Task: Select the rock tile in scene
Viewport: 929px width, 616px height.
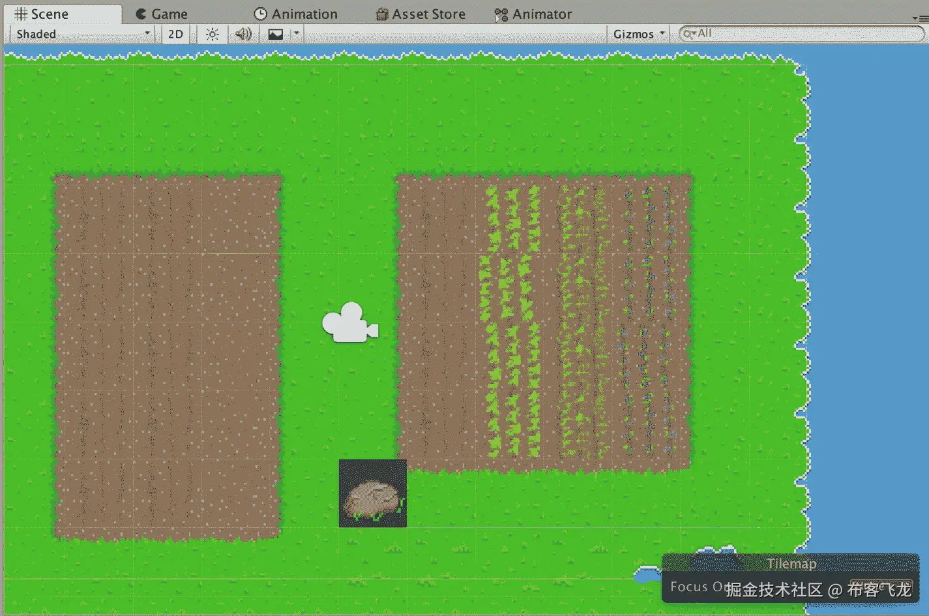Action: (373, 493)
